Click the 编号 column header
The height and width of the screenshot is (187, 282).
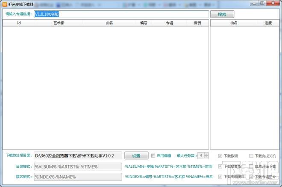pos(144,23)
